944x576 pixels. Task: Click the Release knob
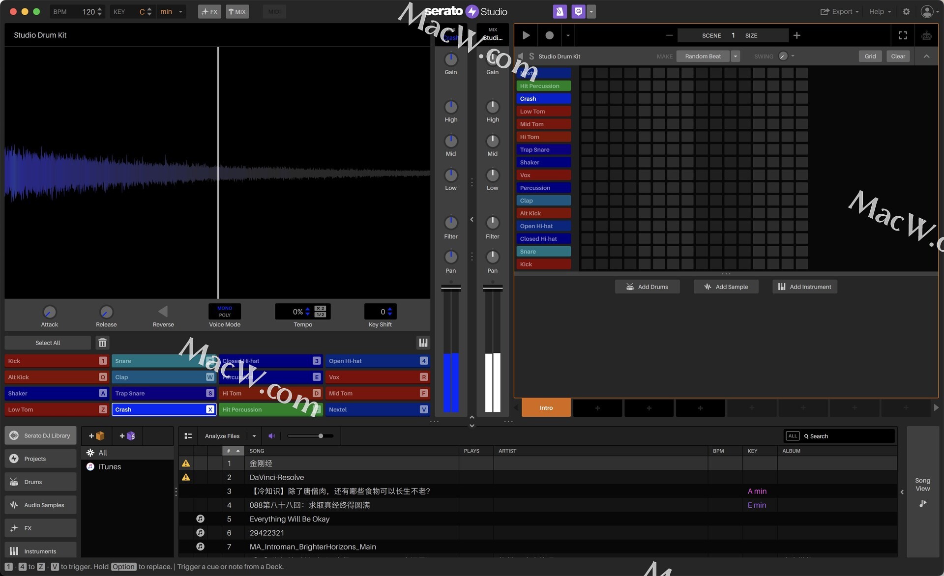[x=106, y=312]
